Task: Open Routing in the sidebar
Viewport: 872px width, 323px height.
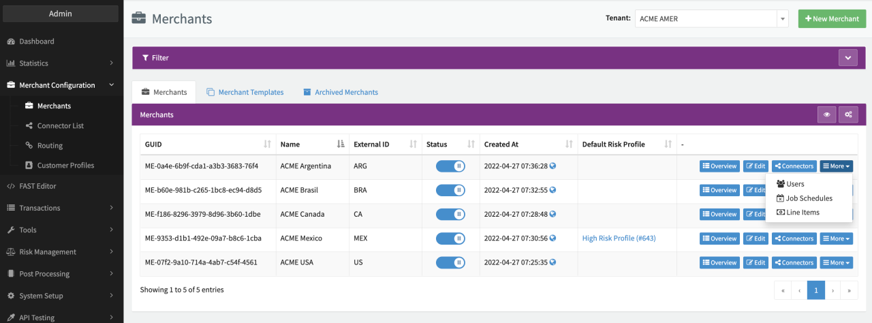Action: click(x=50, y=146)
